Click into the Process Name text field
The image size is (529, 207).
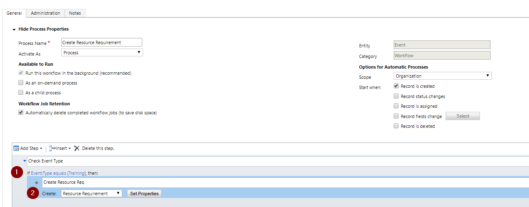click(x=101, y=42)
